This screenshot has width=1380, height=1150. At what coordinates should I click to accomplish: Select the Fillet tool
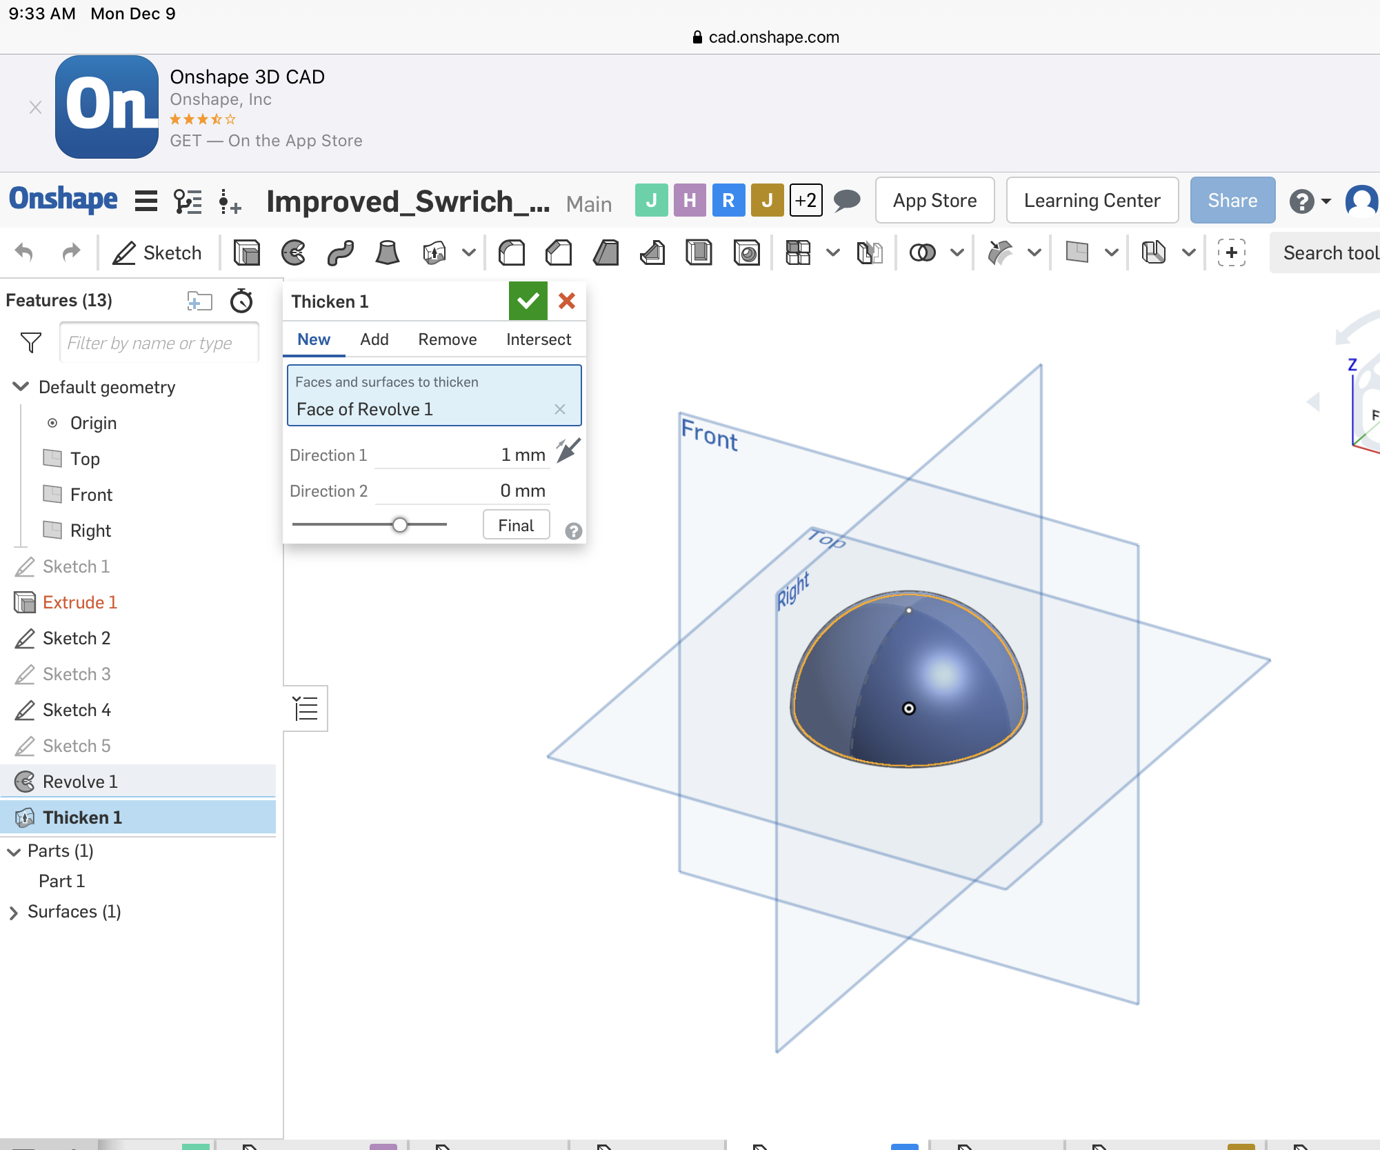tap(511, 252)
